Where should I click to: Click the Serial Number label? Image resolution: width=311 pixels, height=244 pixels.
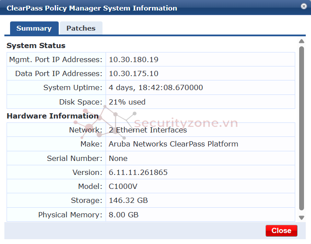pyautogui.click(x=74, y=158)
